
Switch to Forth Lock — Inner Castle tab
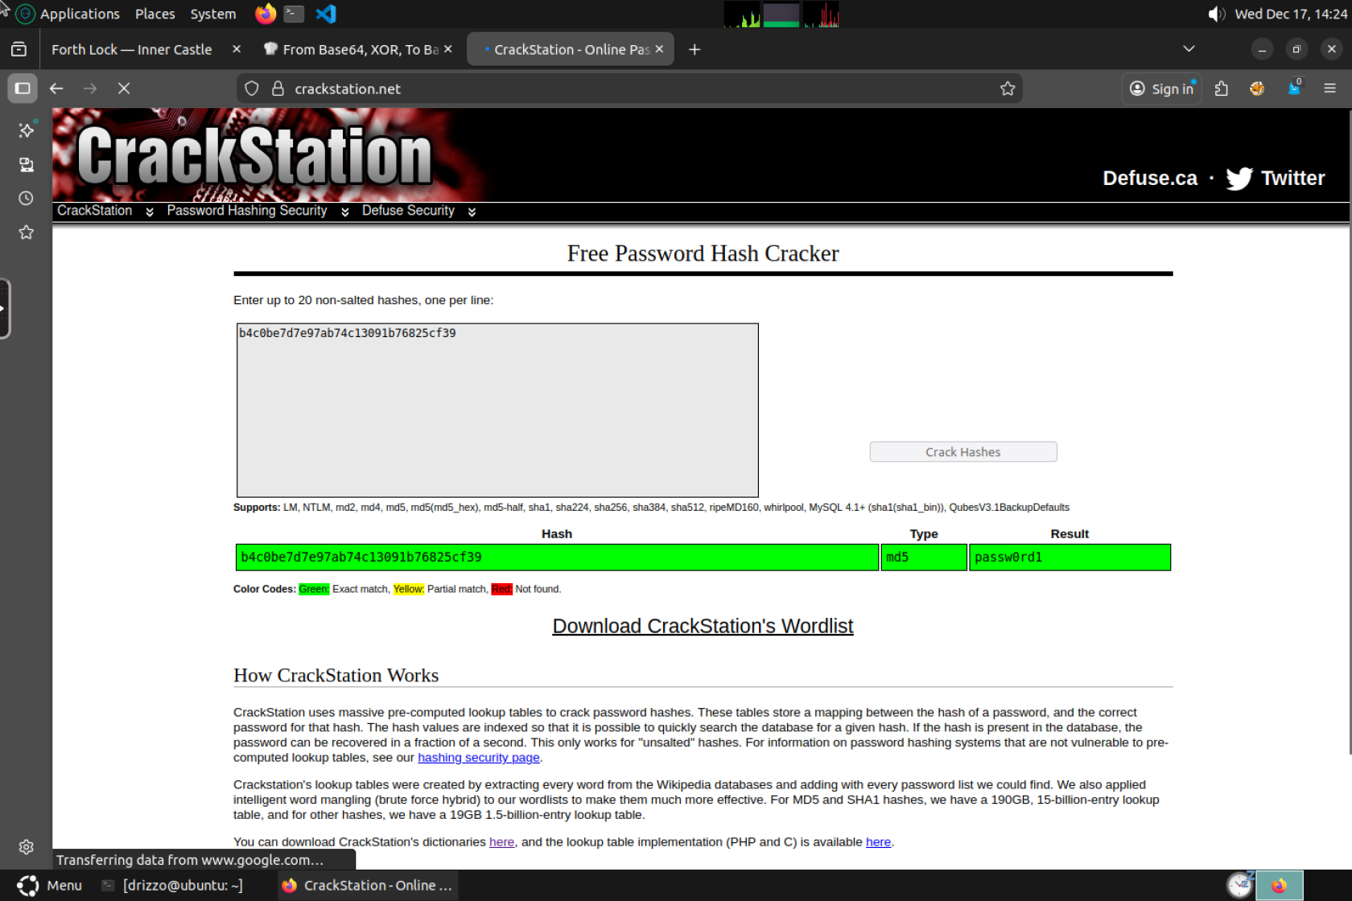[132, 50]
